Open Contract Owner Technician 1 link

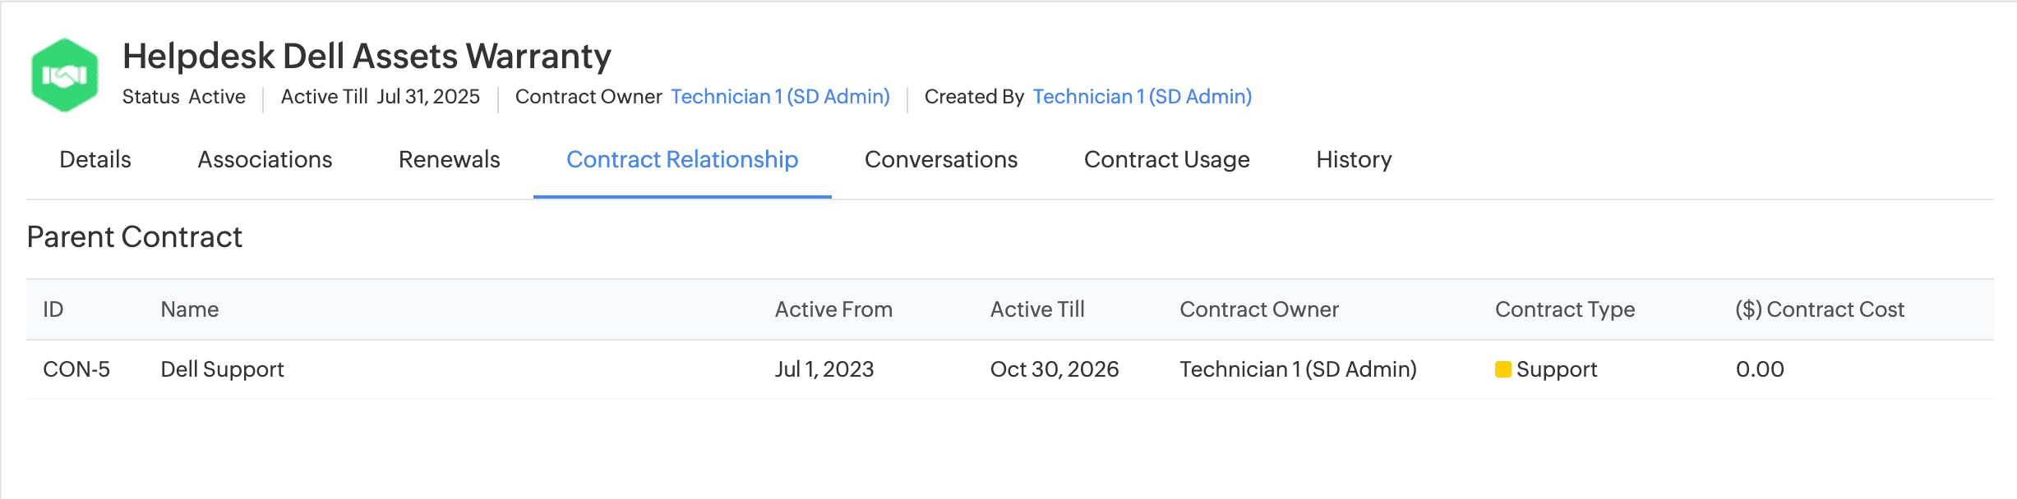(x=780, y=97)
